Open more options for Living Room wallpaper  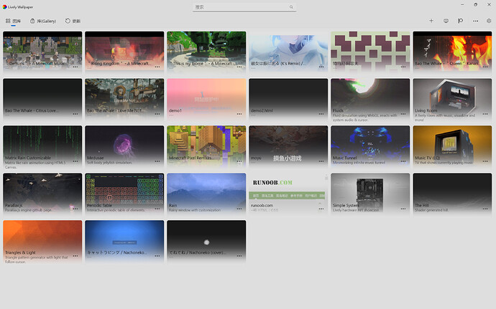[485, 114]
